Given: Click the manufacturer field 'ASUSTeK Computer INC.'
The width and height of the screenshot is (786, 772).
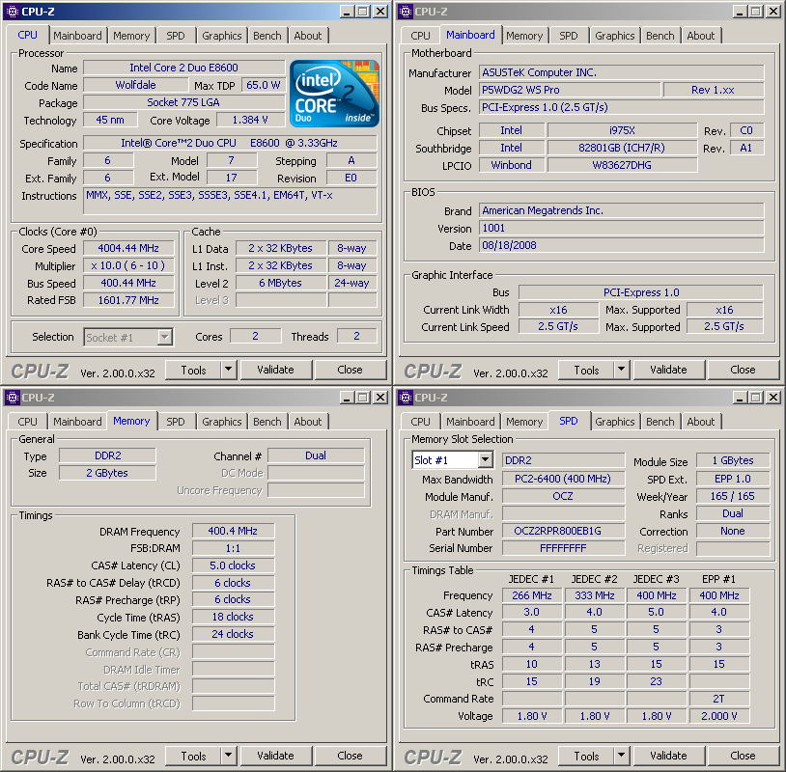Looking at the screenshot, I should [622, 72].
